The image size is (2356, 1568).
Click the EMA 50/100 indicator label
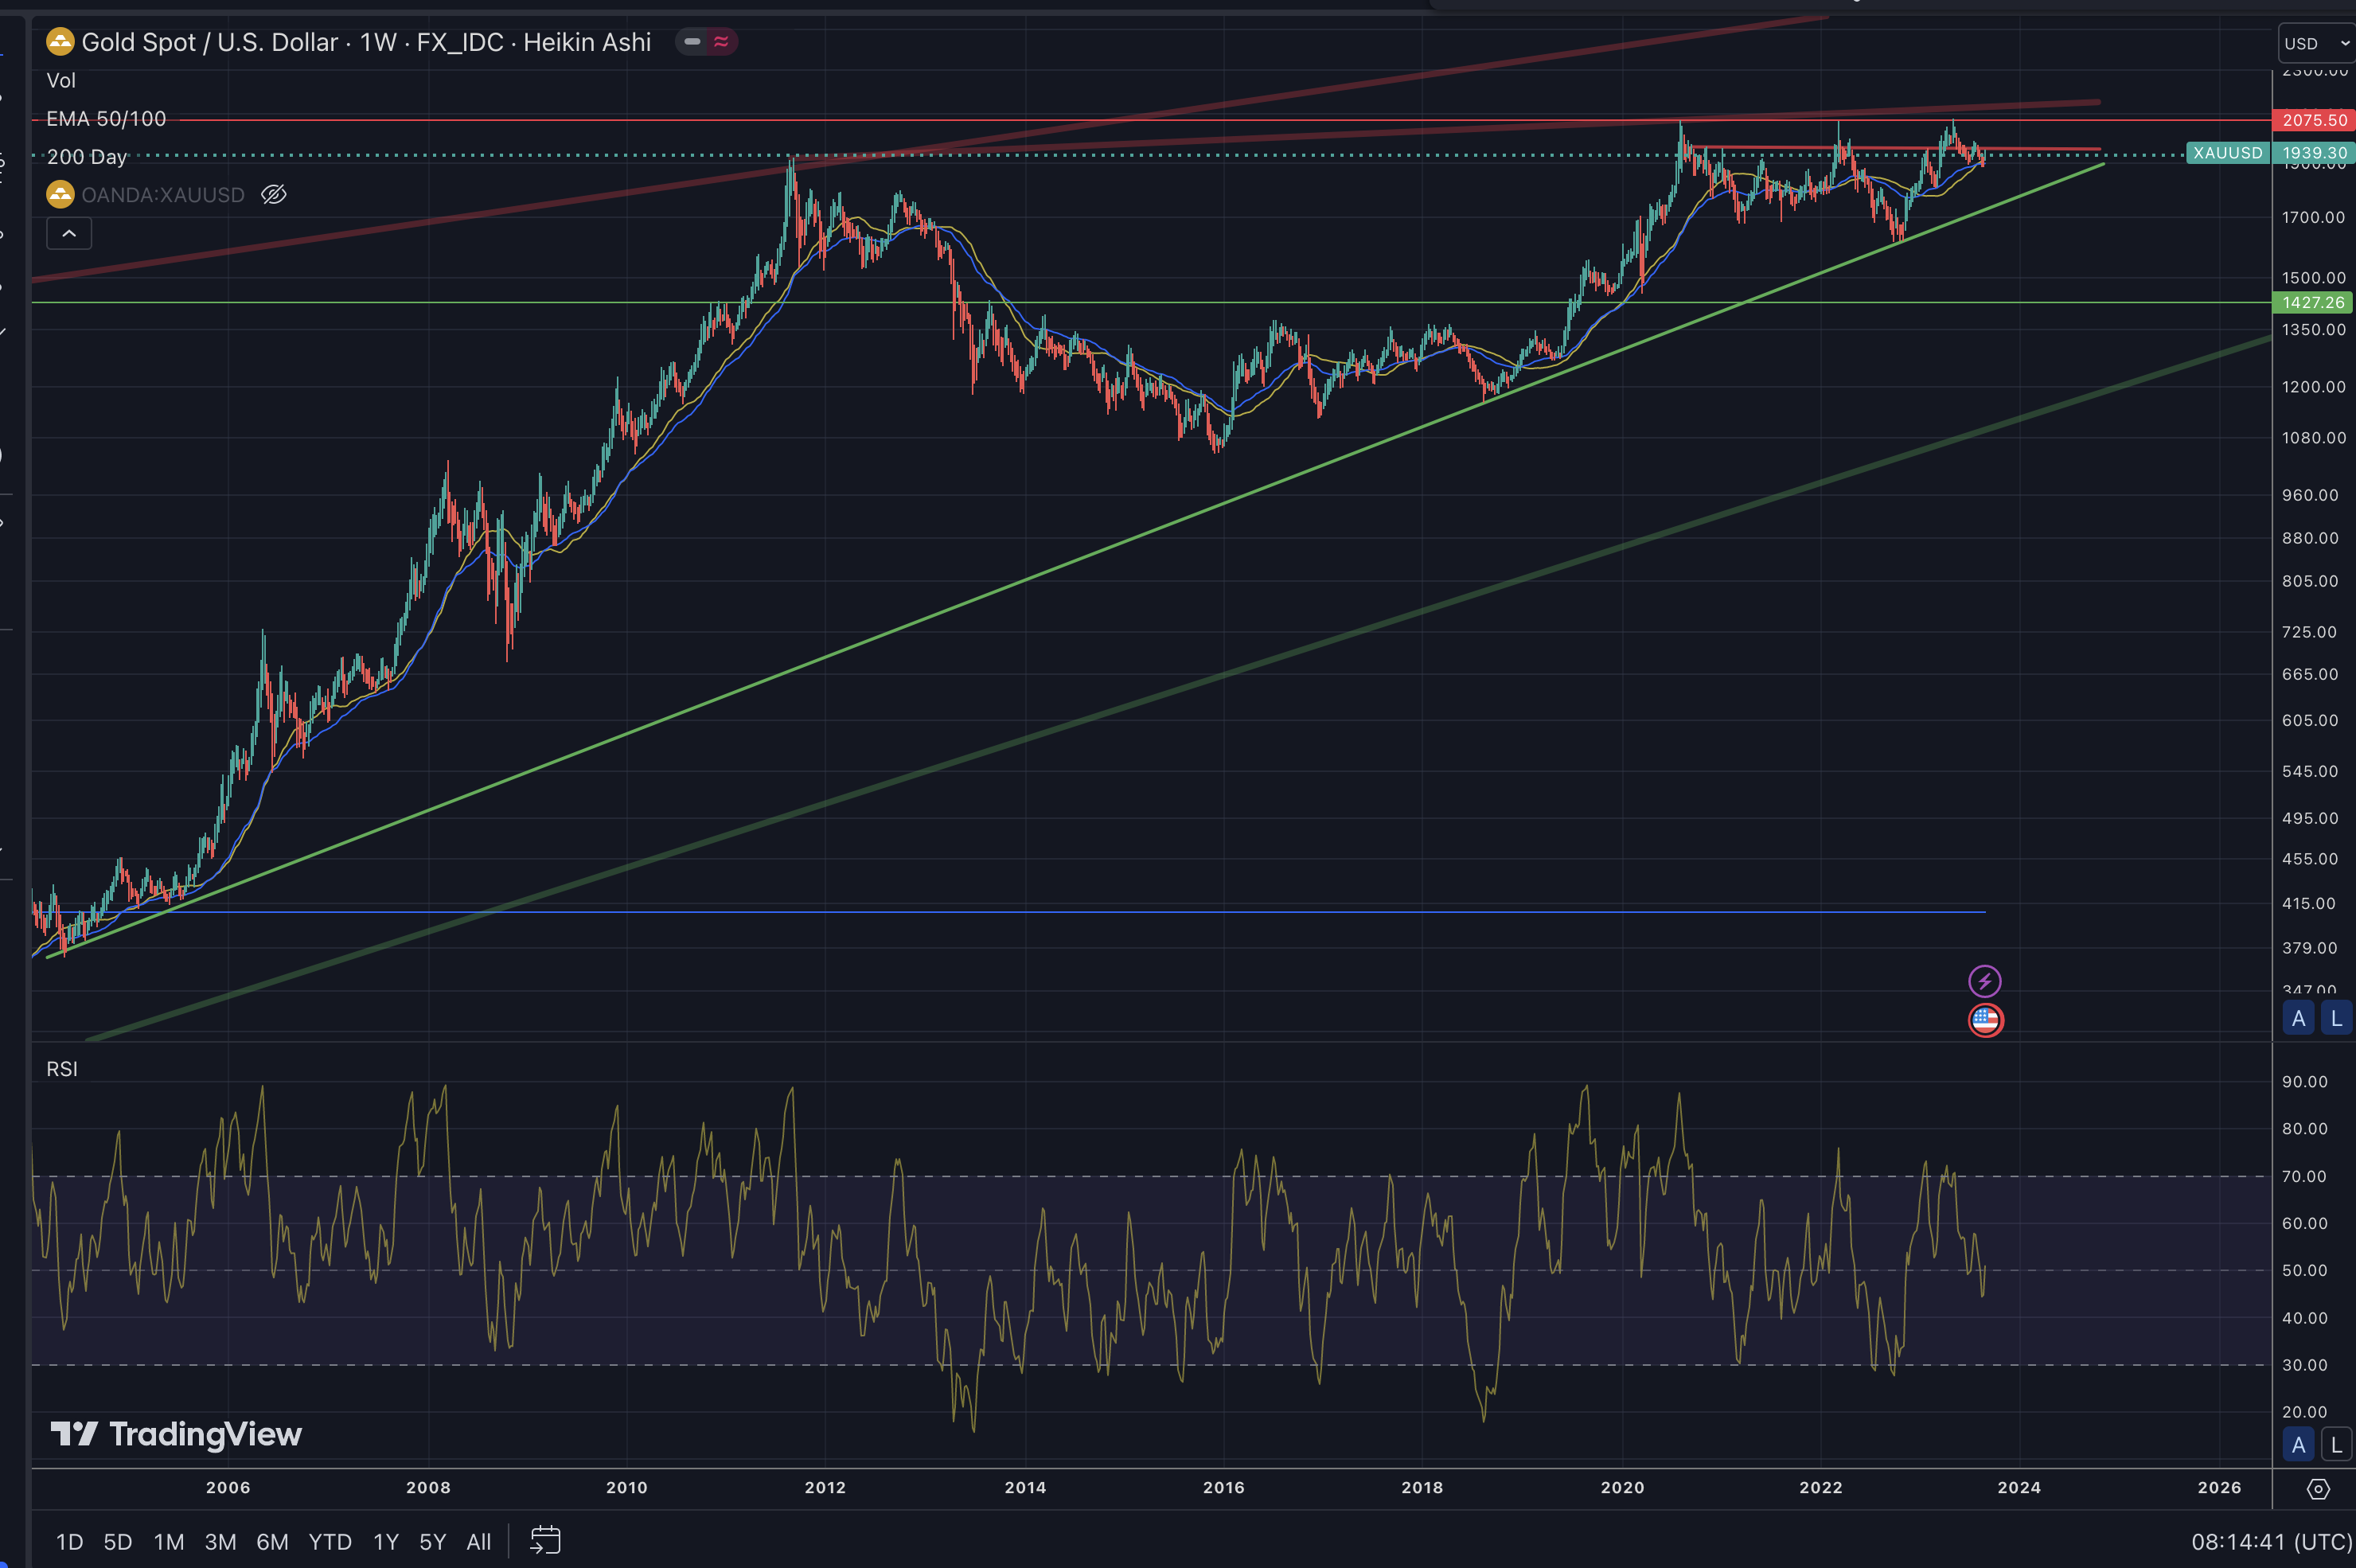tap(106, 119)
